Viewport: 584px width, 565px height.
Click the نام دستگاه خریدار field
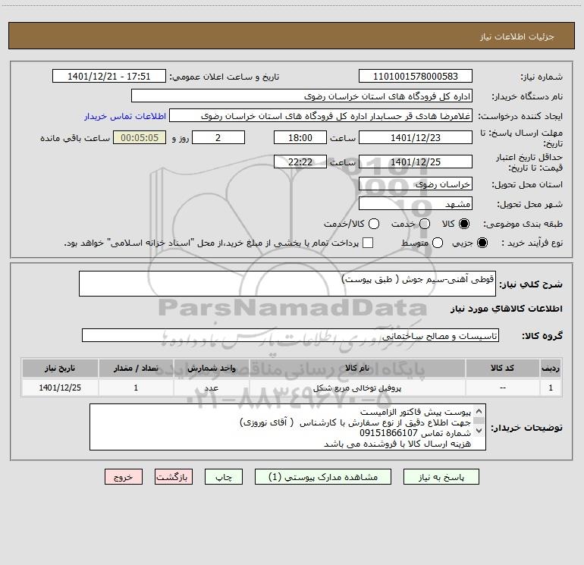pos(302,96)
